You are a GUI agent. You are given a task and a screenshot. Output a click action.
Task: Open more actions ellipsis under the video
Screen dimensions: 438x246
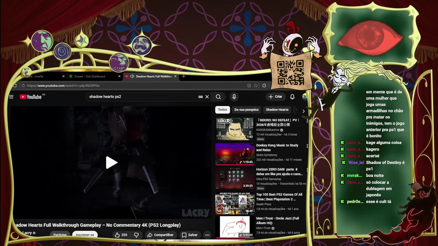pos(207,235)
